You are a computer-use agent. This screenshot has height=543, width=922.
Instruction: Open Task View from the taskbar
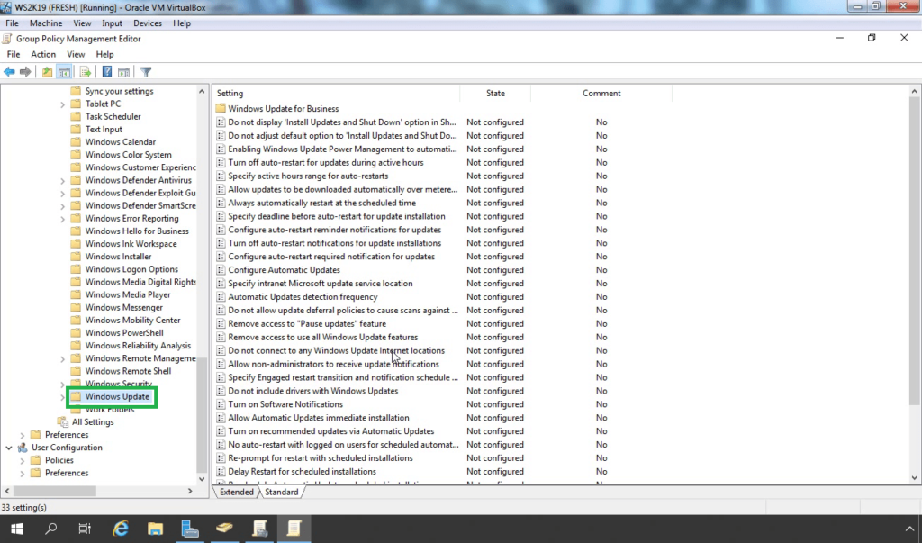click(86, 529)
